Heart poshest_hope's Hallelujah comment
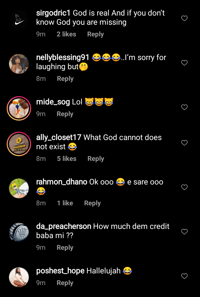This screenshot has height=297, width=200. [184, 276]
